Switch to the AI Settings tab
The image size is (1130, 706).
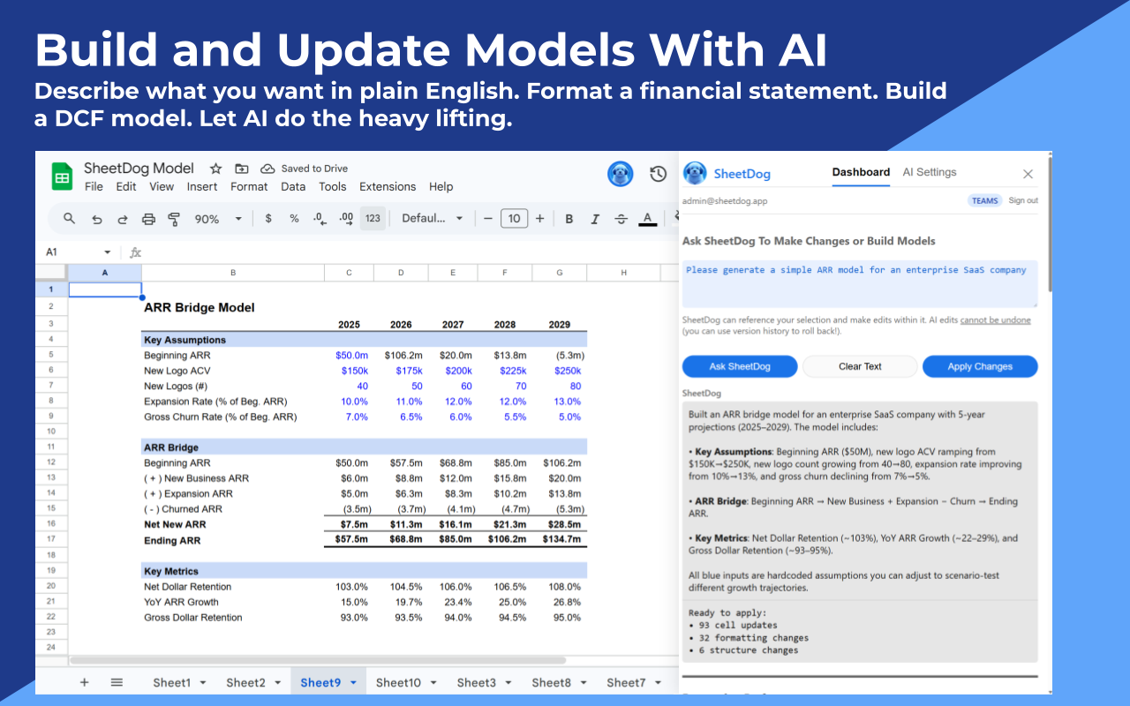click(x=929, y=172)
